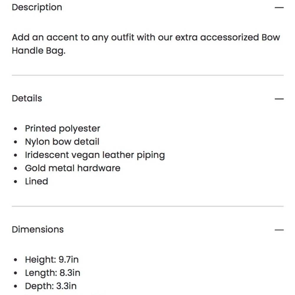Select the 'Depth: 3.3in' dimension
This screenshot has height=295, width=295.
51,286
